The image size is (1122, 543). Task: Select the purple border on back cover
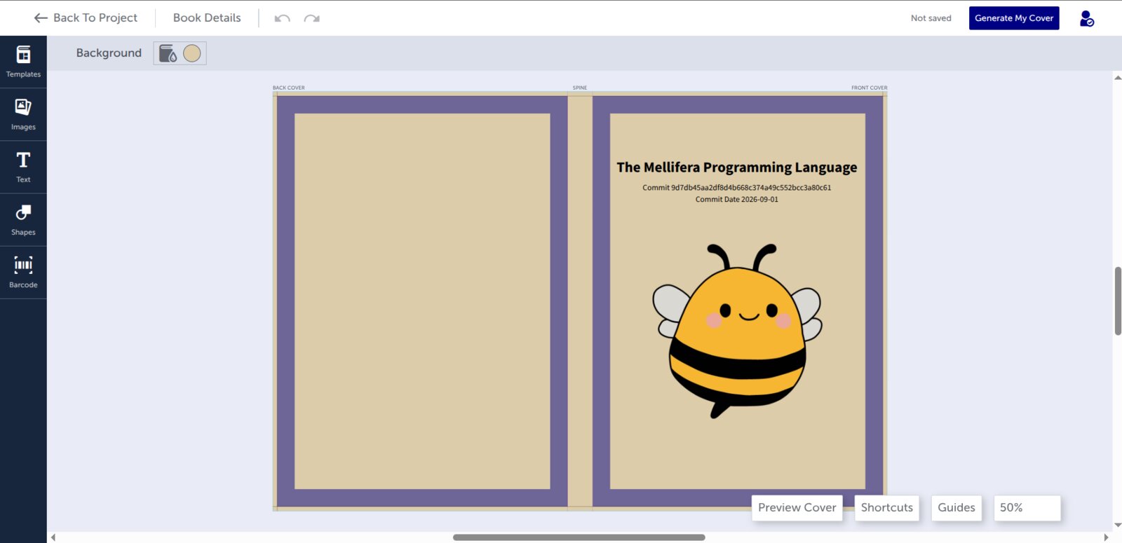click(x=285, y=301)
